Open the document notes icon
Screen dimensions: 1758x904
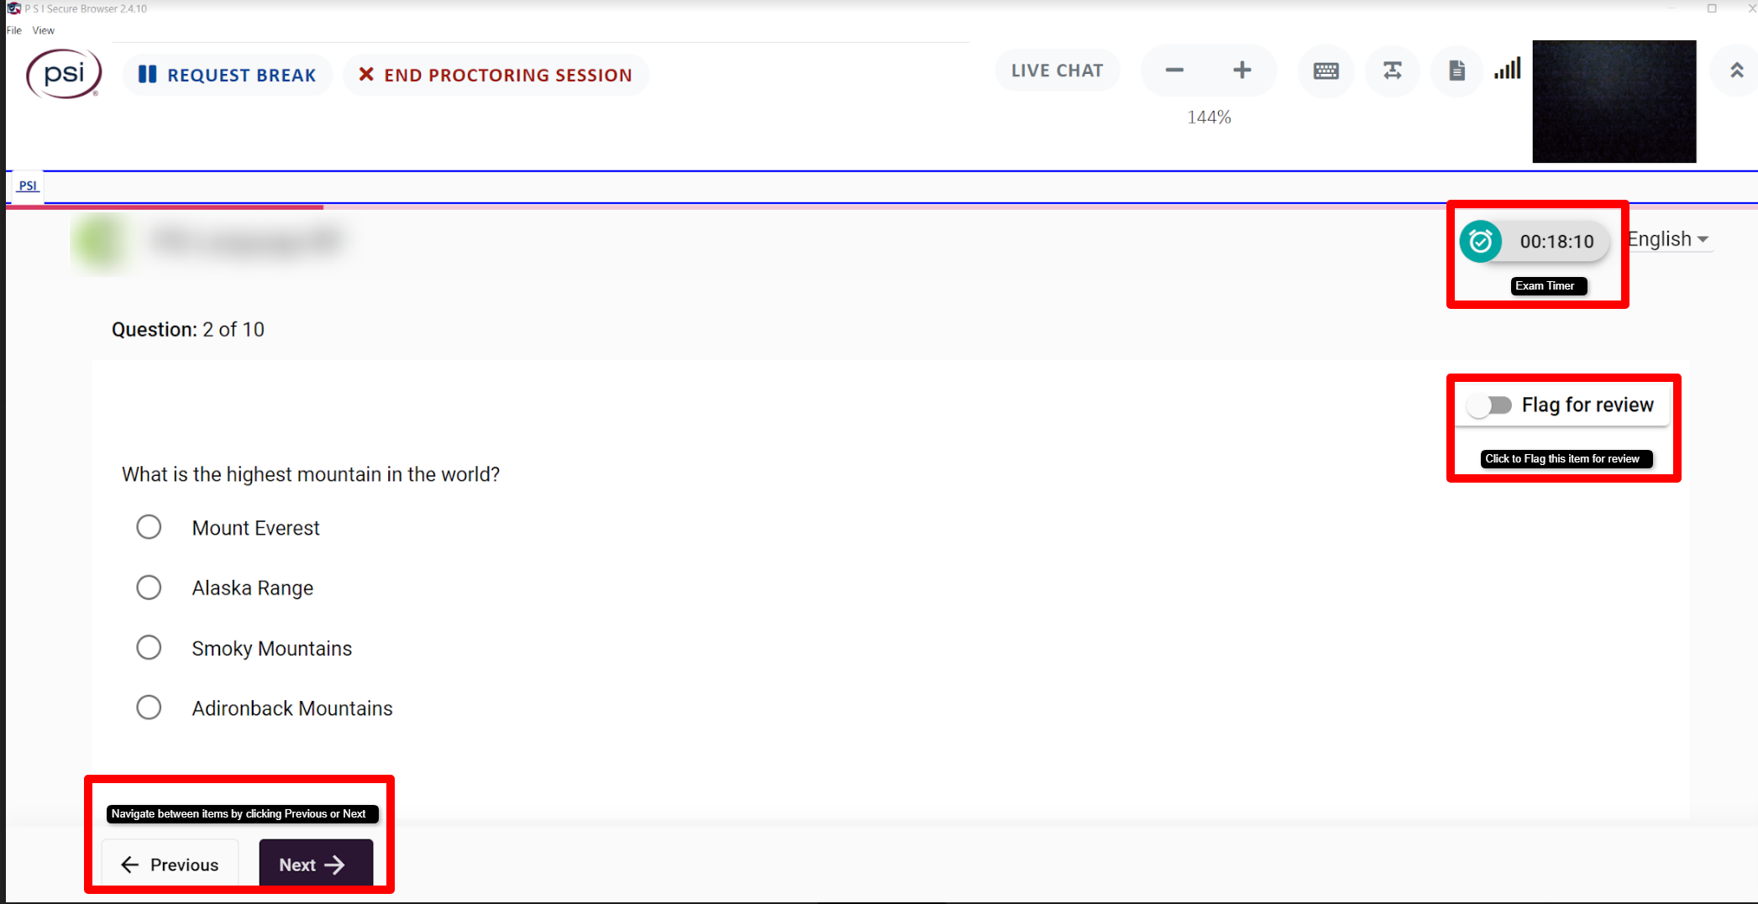pos(1456,71)
